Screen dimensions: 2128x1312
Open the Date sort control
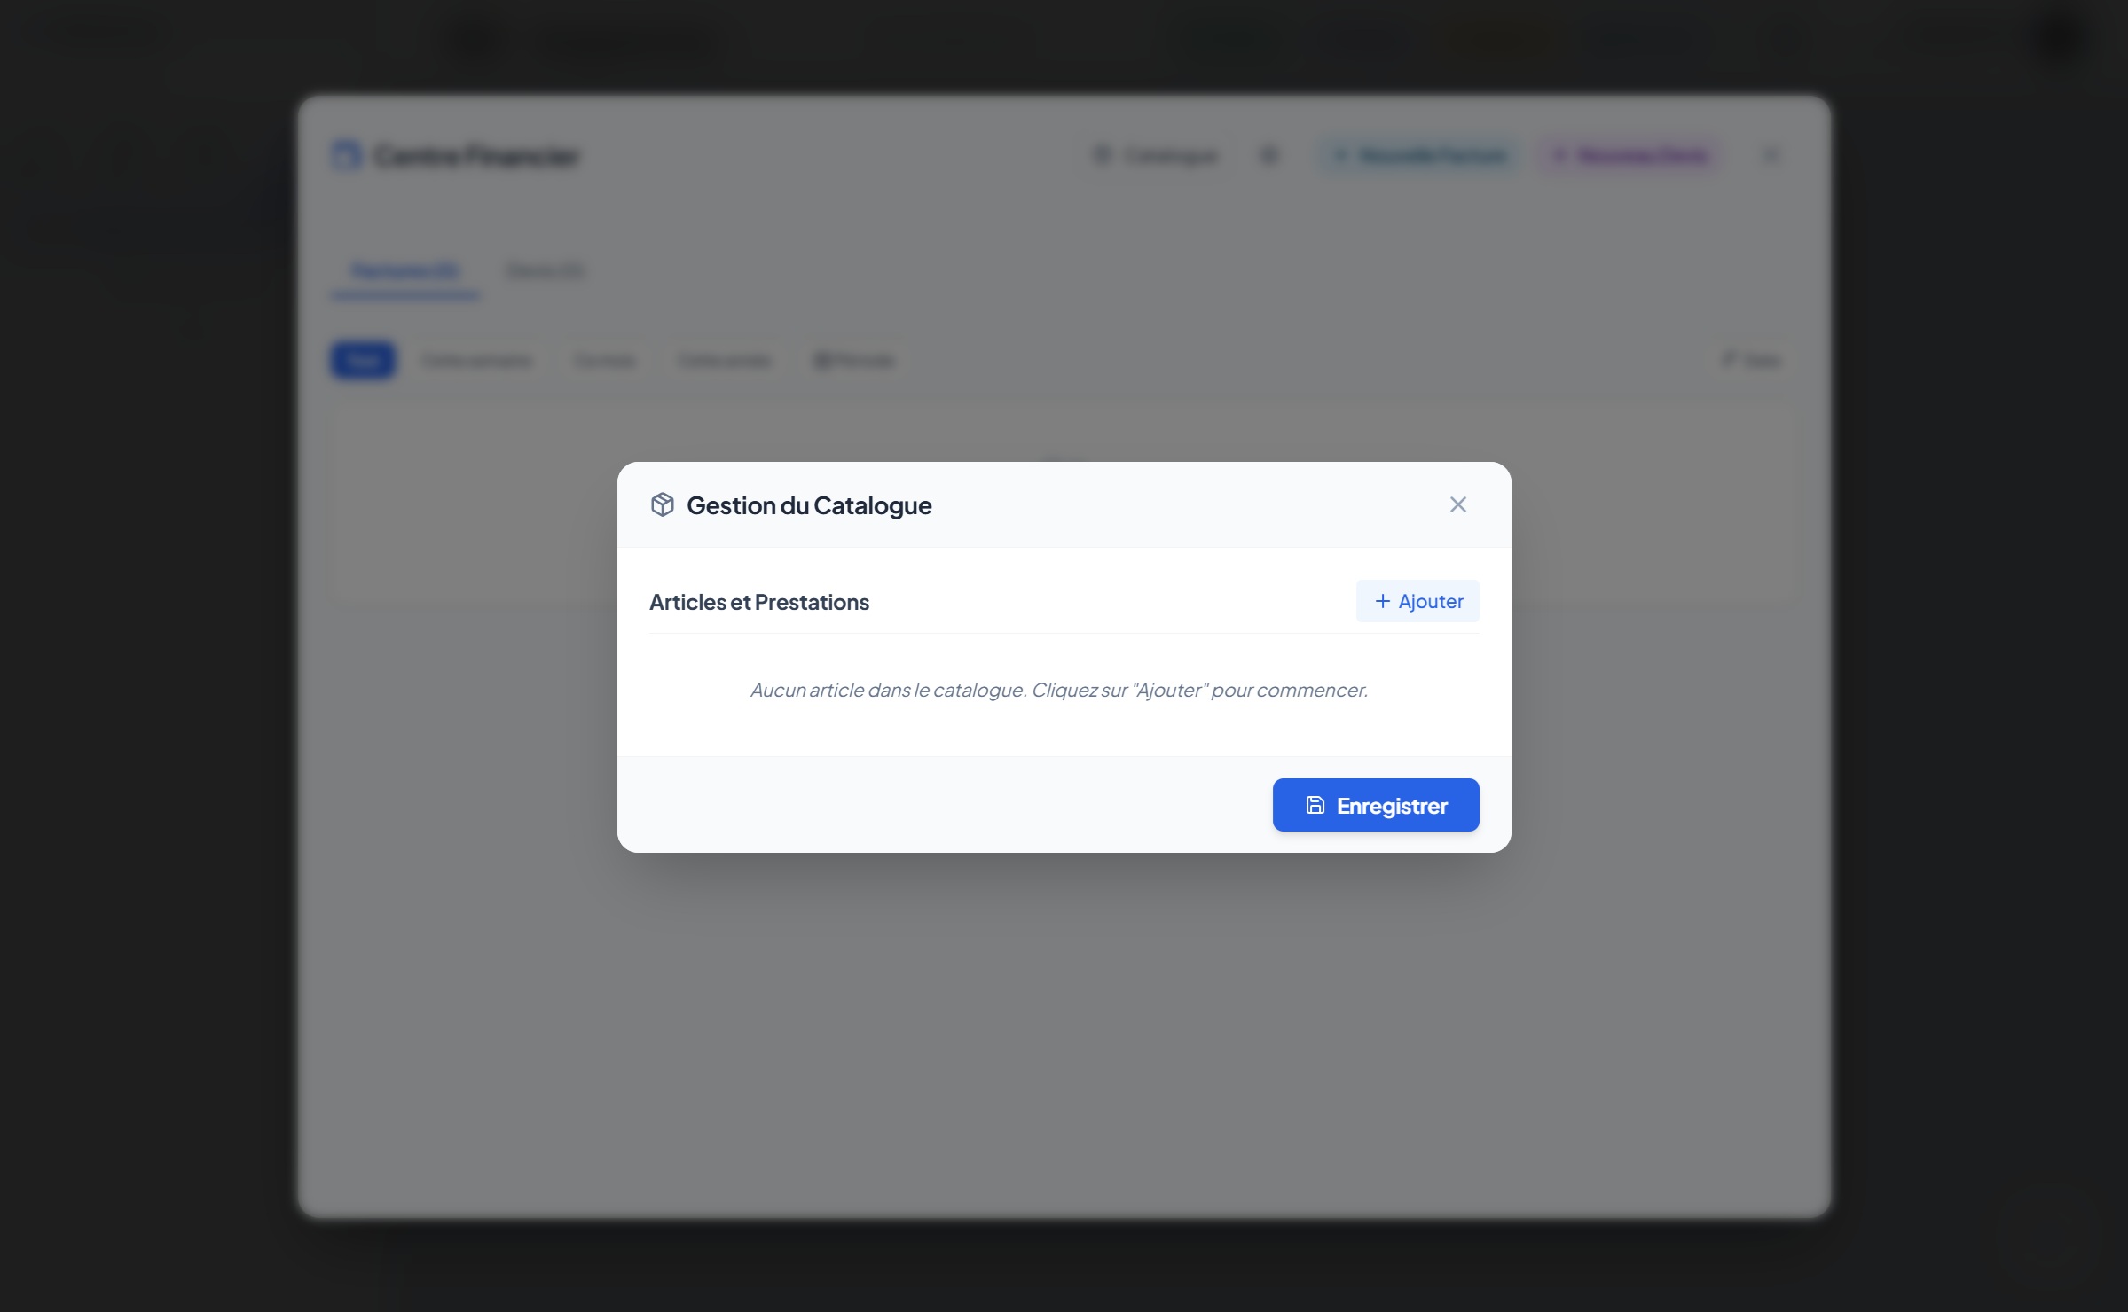pos(1751,360)
